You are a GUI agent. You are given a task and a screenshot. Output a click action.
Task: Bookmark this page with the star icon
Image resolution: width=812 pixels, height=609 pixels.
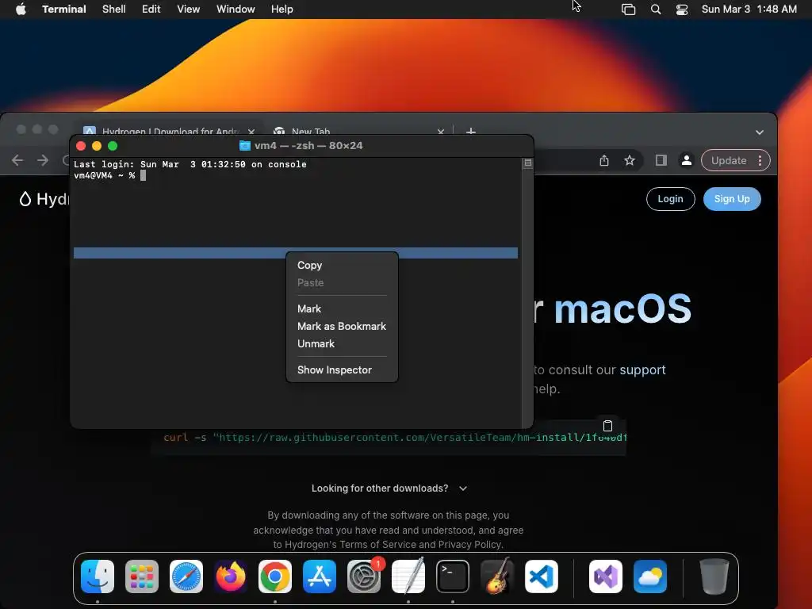click(629, 160)
